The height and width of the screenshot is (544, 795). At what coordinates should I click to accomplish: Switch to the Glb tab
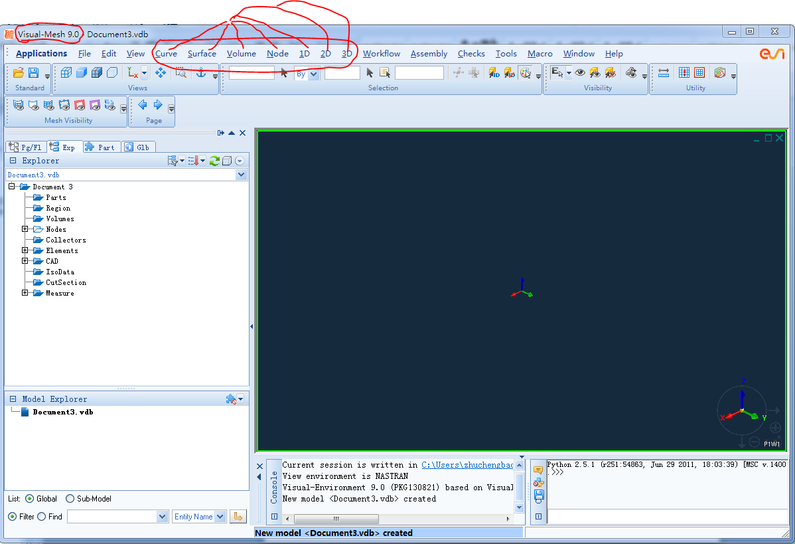coord(139,147)
